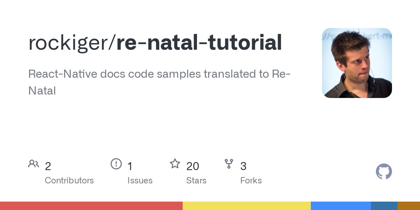Click the red language bar segment
This screenshot has height=210, width=420.
pos(91,206)
